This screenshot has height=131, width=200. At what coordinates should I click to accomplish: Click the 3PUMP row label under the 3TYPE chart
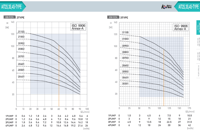[112, 122]
